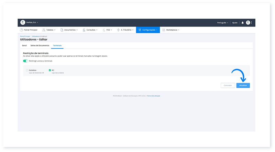The width and height of the screenshot is (275, 152).
Task: Open the Termos de utilização link
Action: click(x=153, y=96)
